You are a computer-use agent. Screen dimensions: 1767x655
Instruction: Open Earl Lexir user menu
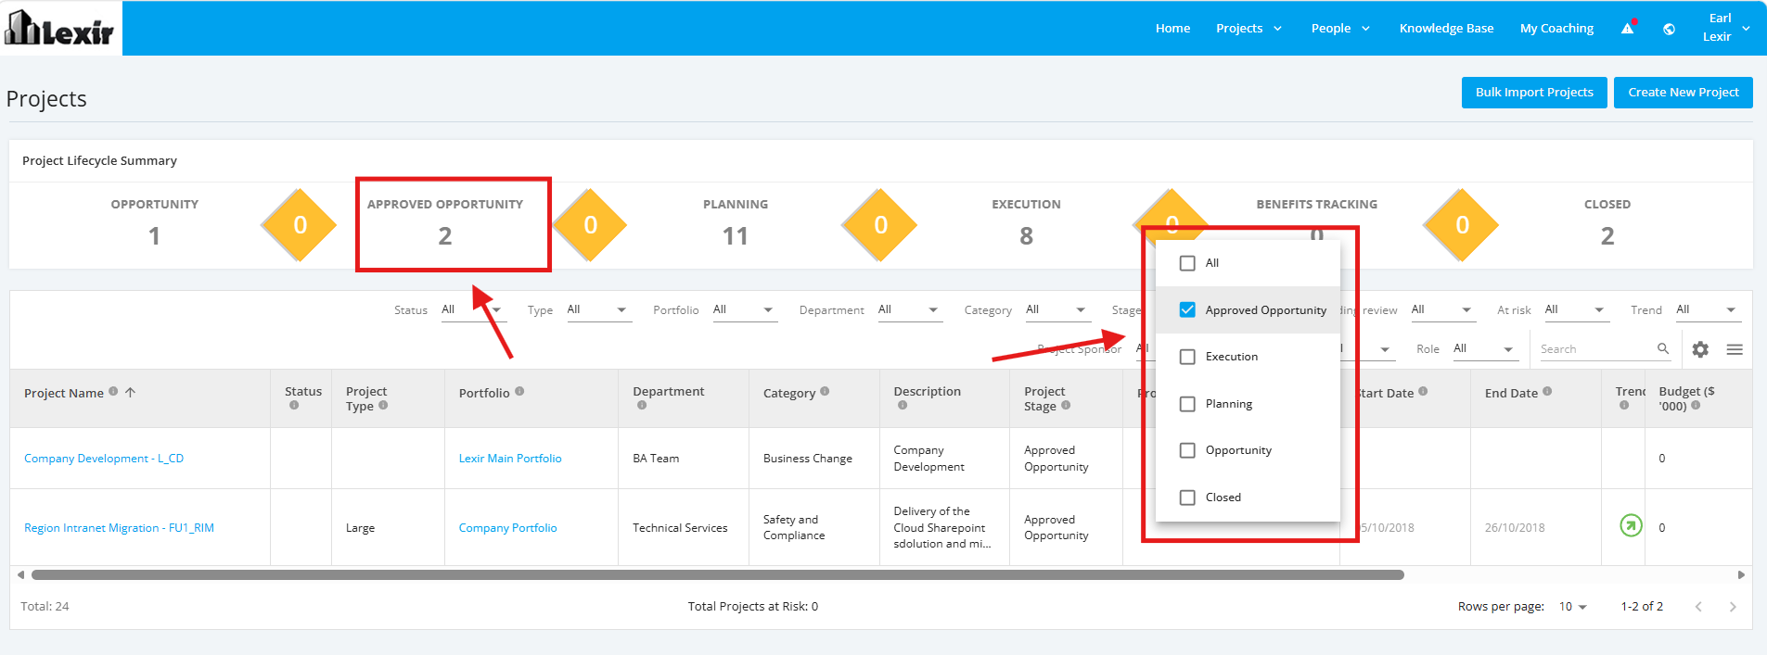tap(1725, 28)
